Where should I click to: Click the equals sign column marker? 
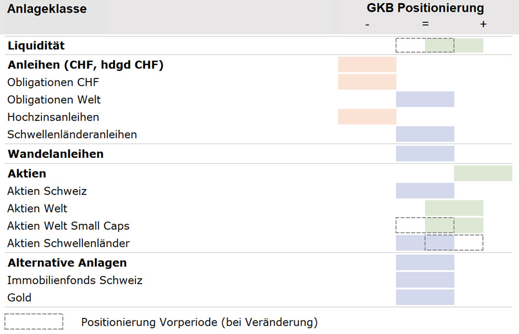point(425,24)
